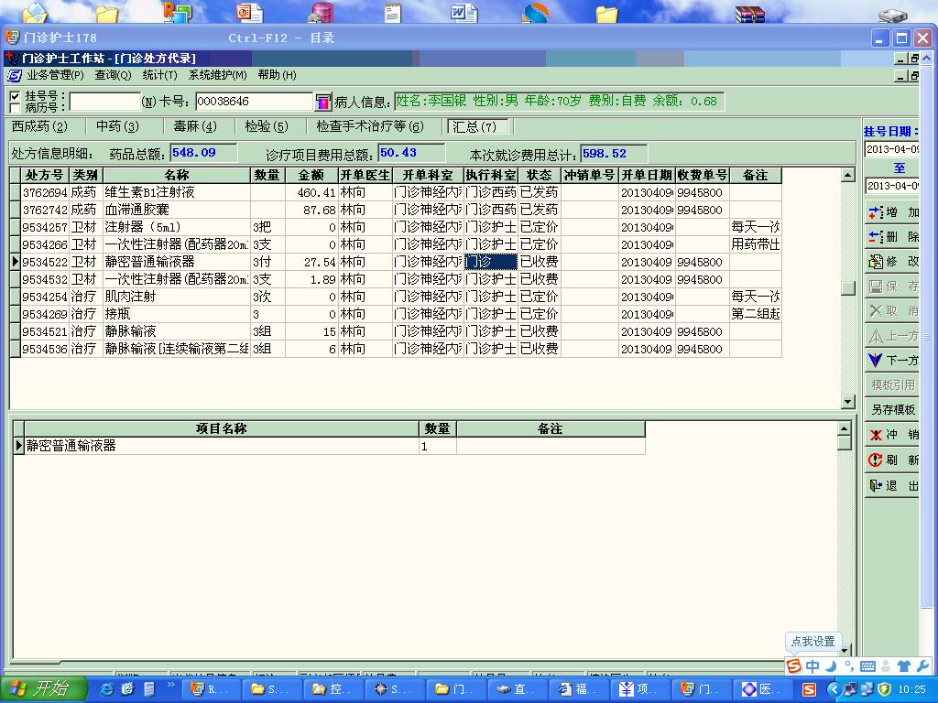Click the 卡号 input field showing 00038646
938x703 pixels.
click(x=255, y=102)
